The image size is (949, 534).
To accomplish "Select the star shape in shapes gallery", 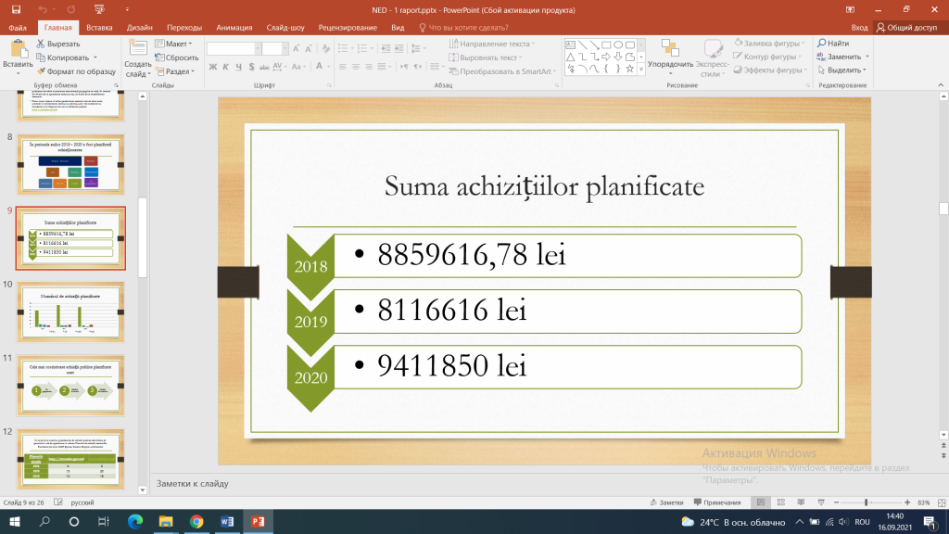I will [x=630, y=69].
